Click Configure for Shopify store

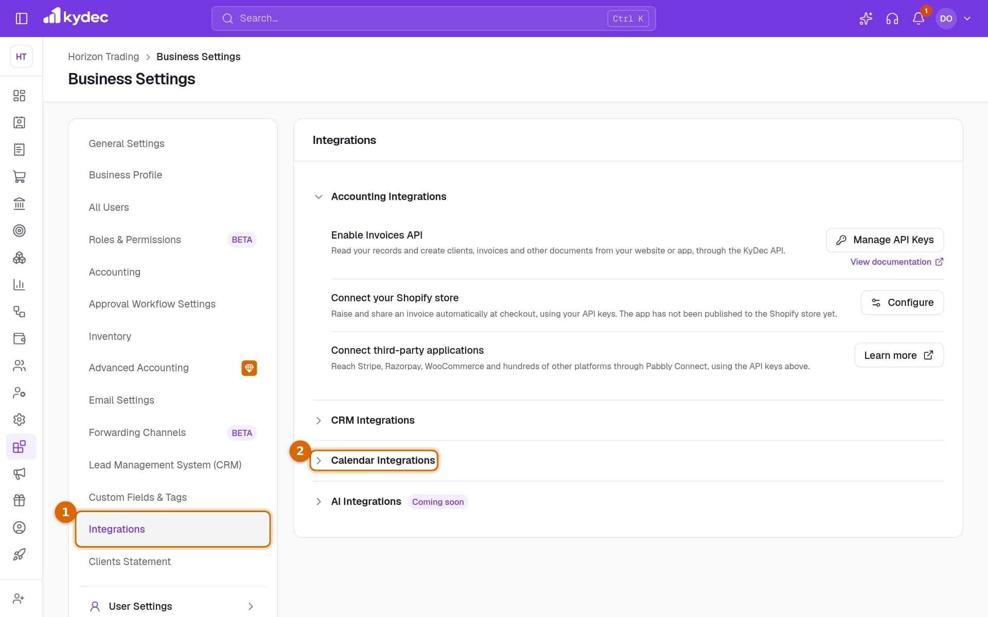(902, 302)
